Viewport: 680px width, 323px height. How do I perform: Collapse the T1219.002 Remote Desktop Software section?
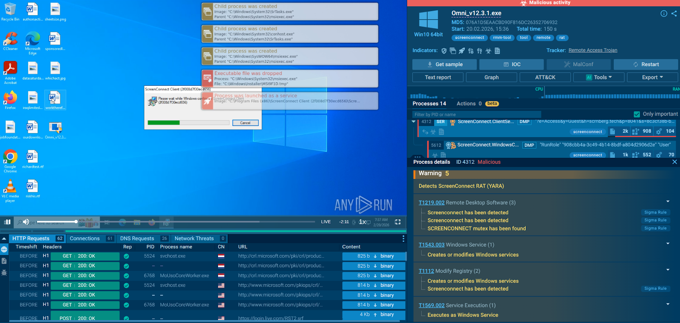point(668,202)
